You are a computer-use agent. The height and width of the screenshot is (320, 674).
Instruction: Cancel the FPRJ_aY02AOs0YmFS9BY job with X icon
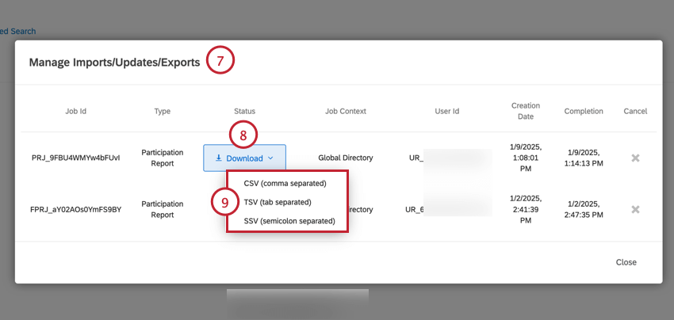[x=635, y=210]
